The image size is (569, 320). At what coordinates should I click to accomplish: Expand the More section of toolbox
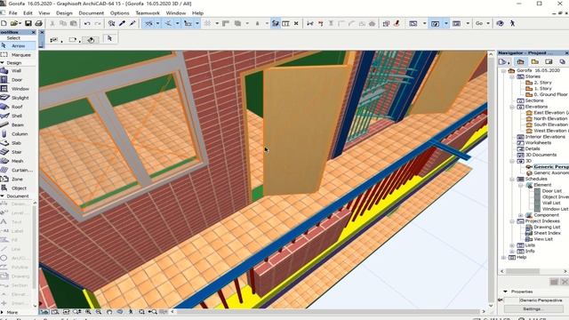pos(3,312)
